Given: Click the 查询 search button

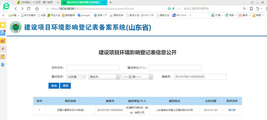Looking at the screenshot, I should click(54, 86).
